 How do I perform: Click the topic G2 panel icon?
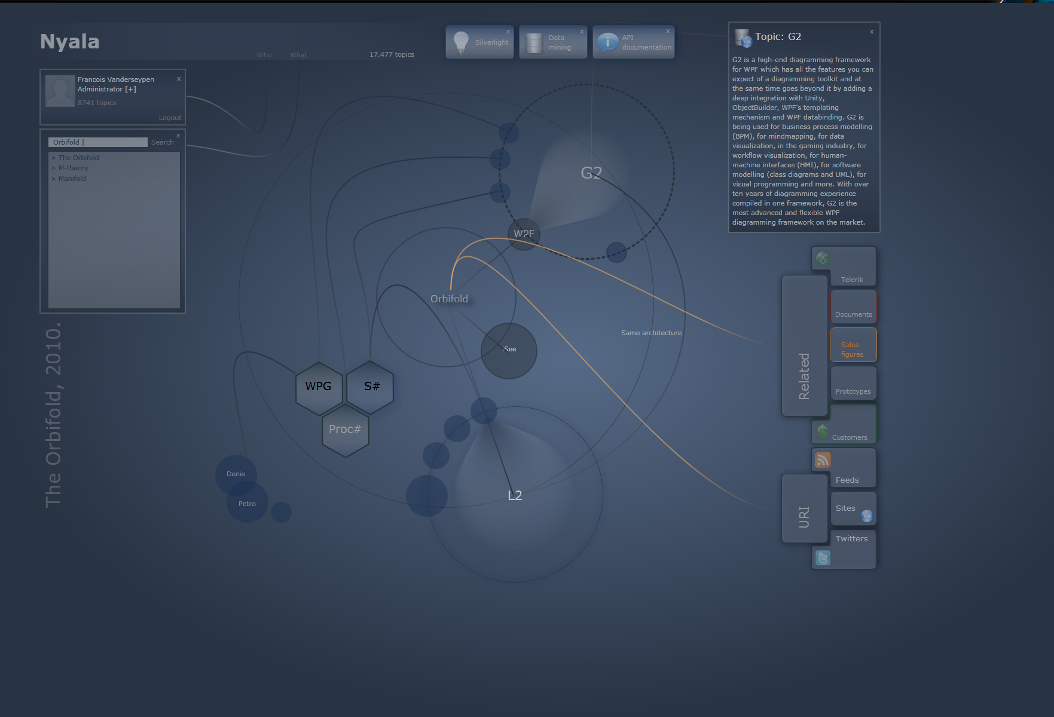tap(743, 38)
